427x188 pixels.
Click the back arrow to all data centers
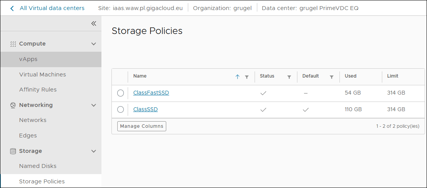[12, 8]
